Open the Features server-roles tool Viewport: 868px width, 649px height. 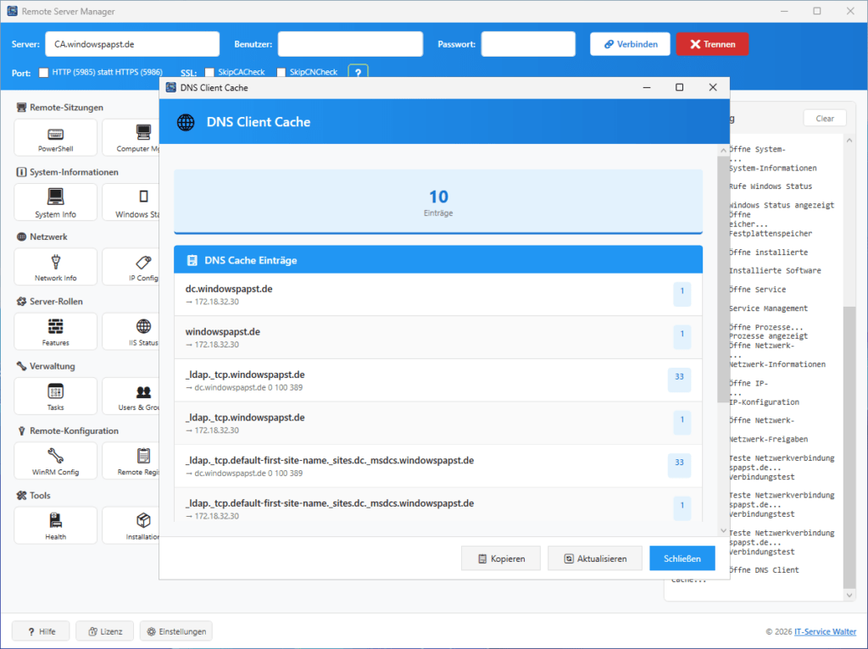55,331
